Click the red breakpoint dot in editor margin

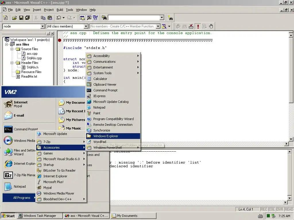tap(60, 40)
